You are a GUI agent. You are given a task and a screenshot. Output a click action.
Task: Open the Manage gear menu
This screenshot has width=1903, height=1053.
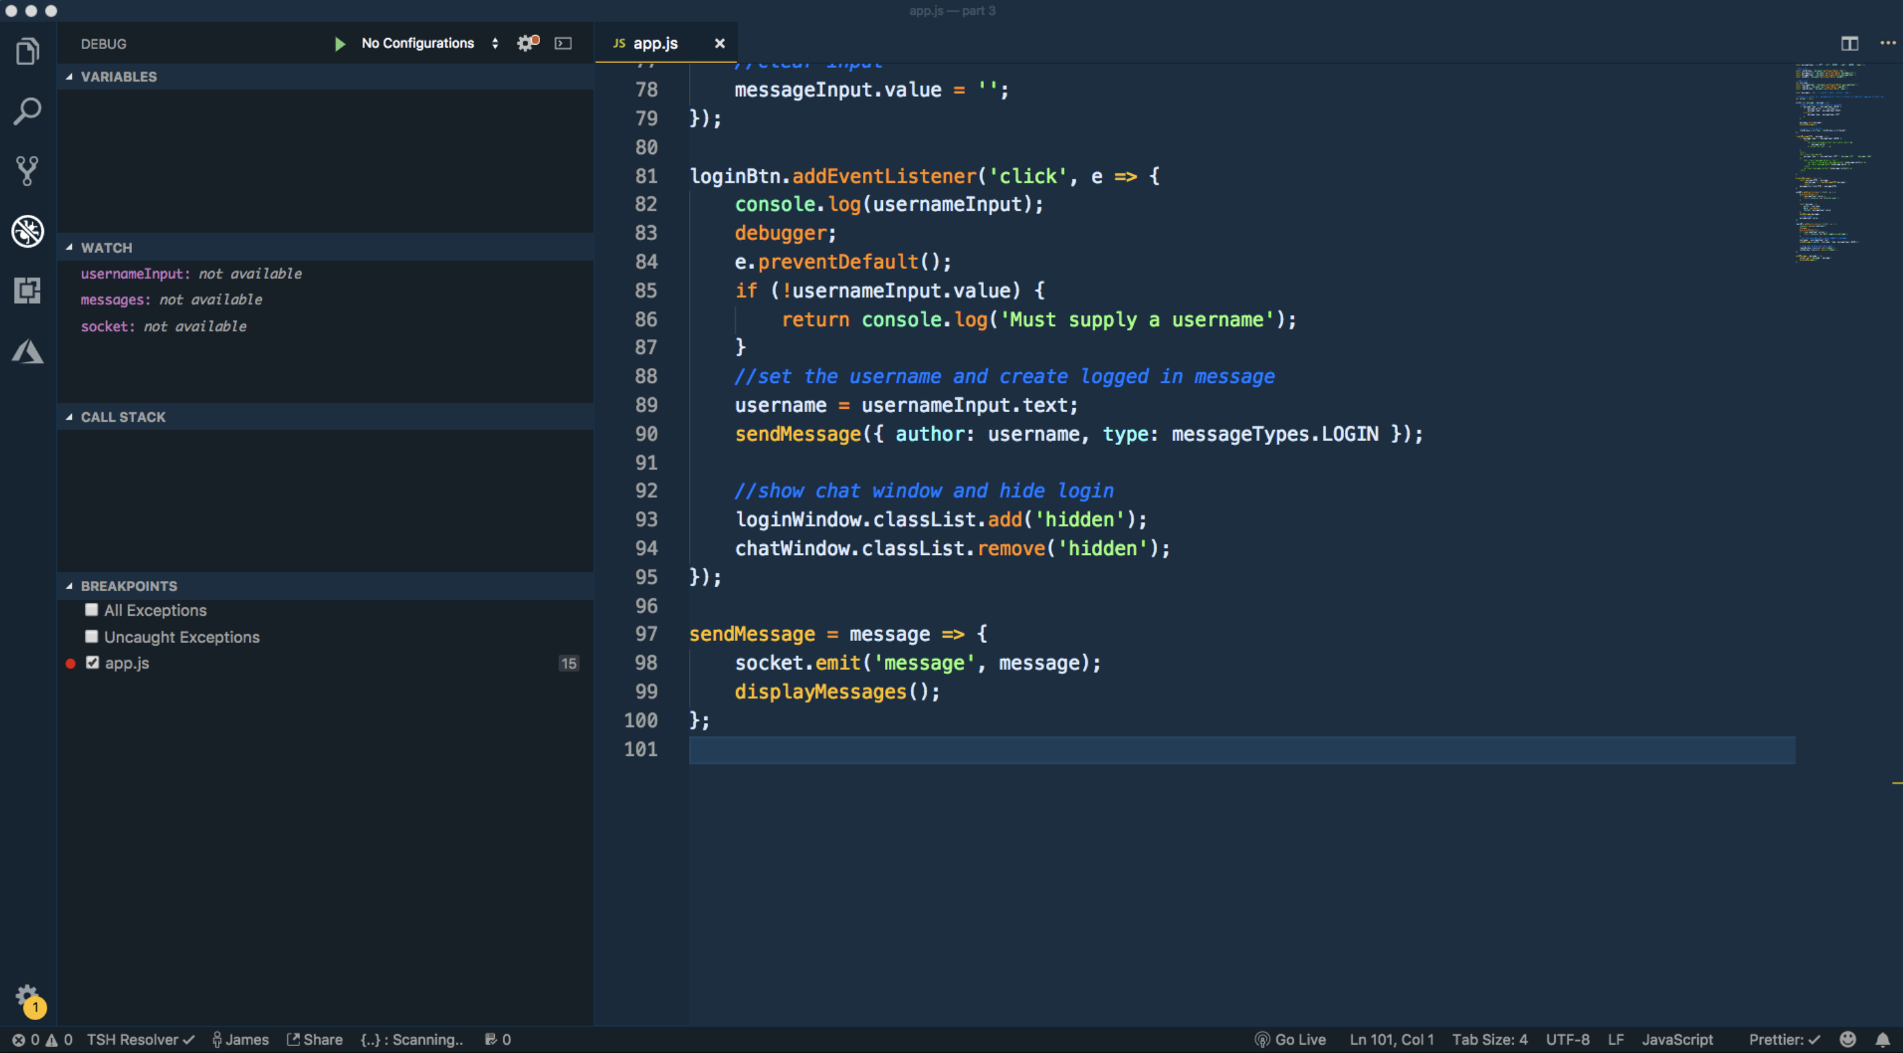(x=27, y=995)
